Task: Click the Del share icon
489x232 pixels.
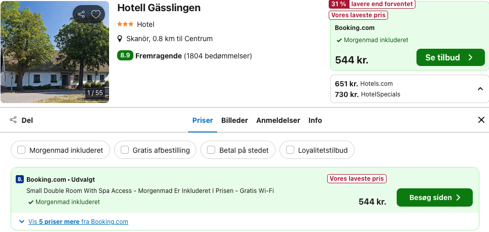Action: (13, 120)
